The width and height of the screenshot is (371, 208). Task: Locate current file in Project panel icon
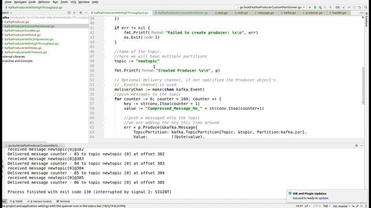coord(69,13)
